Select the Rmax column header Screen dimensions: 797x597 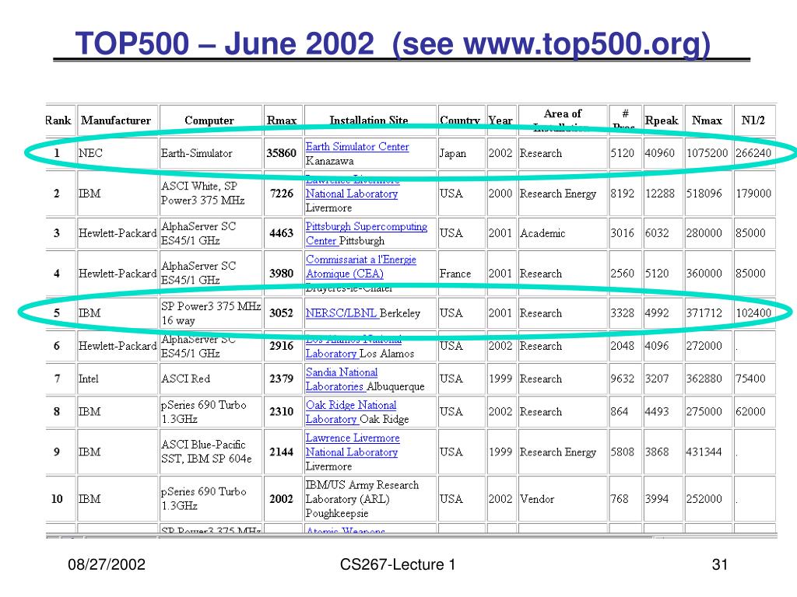pyautogui.click(x=282, y=120)
